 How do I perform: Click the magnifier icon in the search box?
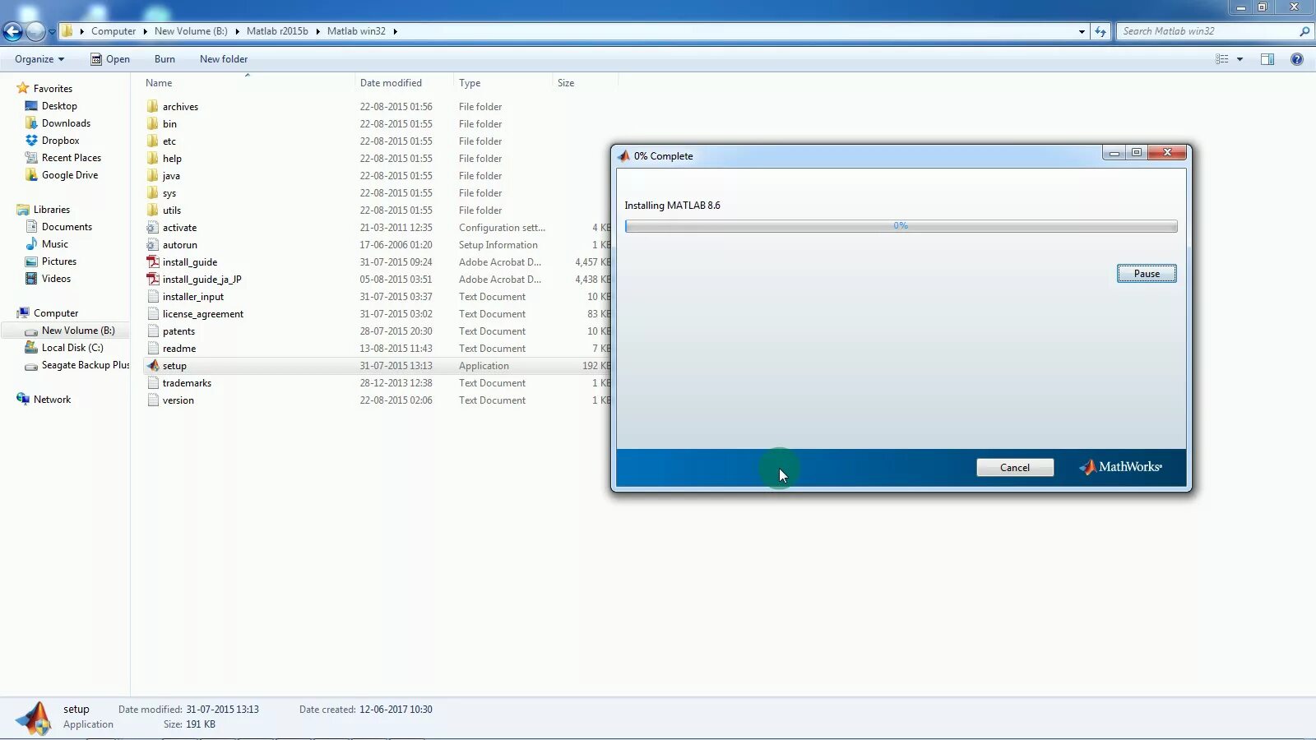(x=1304, y=31)
